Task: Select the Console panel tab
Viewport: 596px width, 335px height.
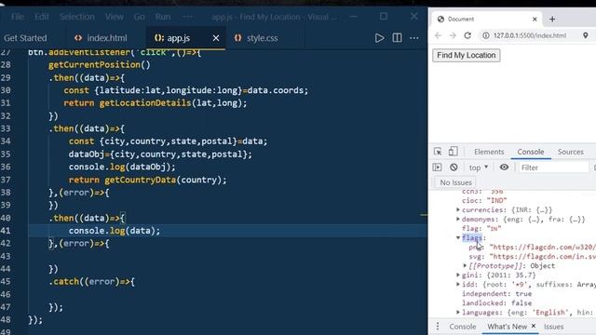Action: click(530, 152)
